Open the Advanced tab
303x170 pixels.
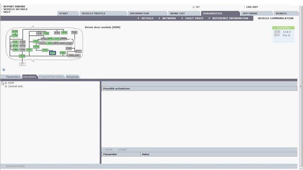click(72, 77)
